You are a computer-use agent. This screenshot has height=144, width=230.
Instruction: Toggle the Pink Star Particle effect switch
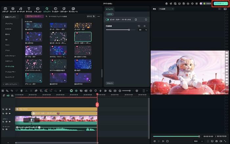tap(107, 20)
